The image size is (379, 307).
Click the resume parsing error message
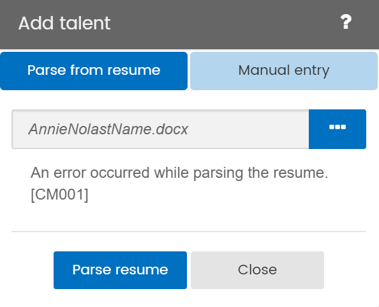[179, 184]
